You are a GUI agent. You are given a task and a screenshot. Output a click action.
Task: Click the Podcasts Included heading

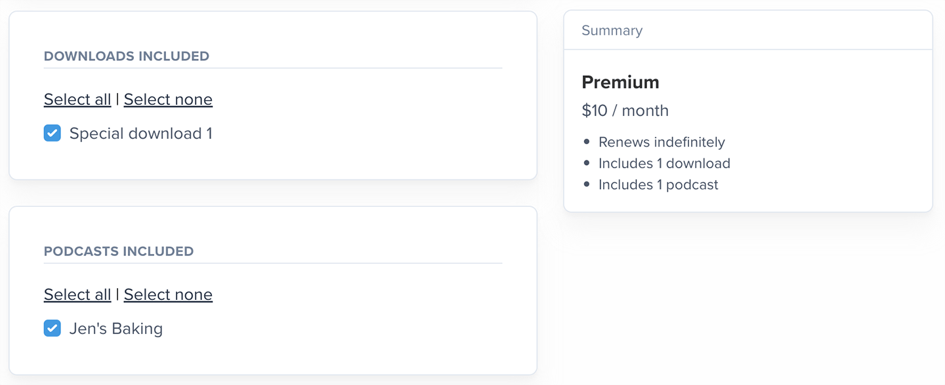tap(119, 251)
